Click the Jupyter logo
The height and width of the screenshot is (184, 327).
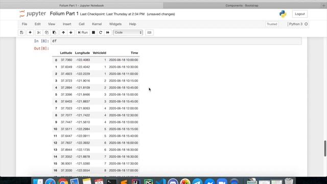click(33, 14)
